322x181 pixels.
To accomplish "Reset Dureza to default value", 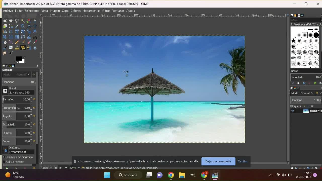I will (34, 133).
